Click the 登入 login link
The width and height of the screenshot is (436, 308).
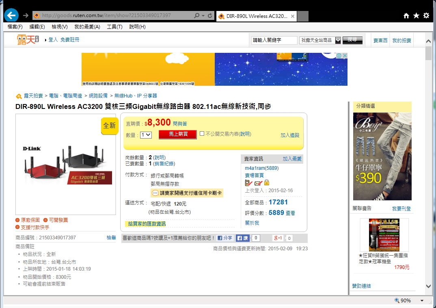point(53,40)
